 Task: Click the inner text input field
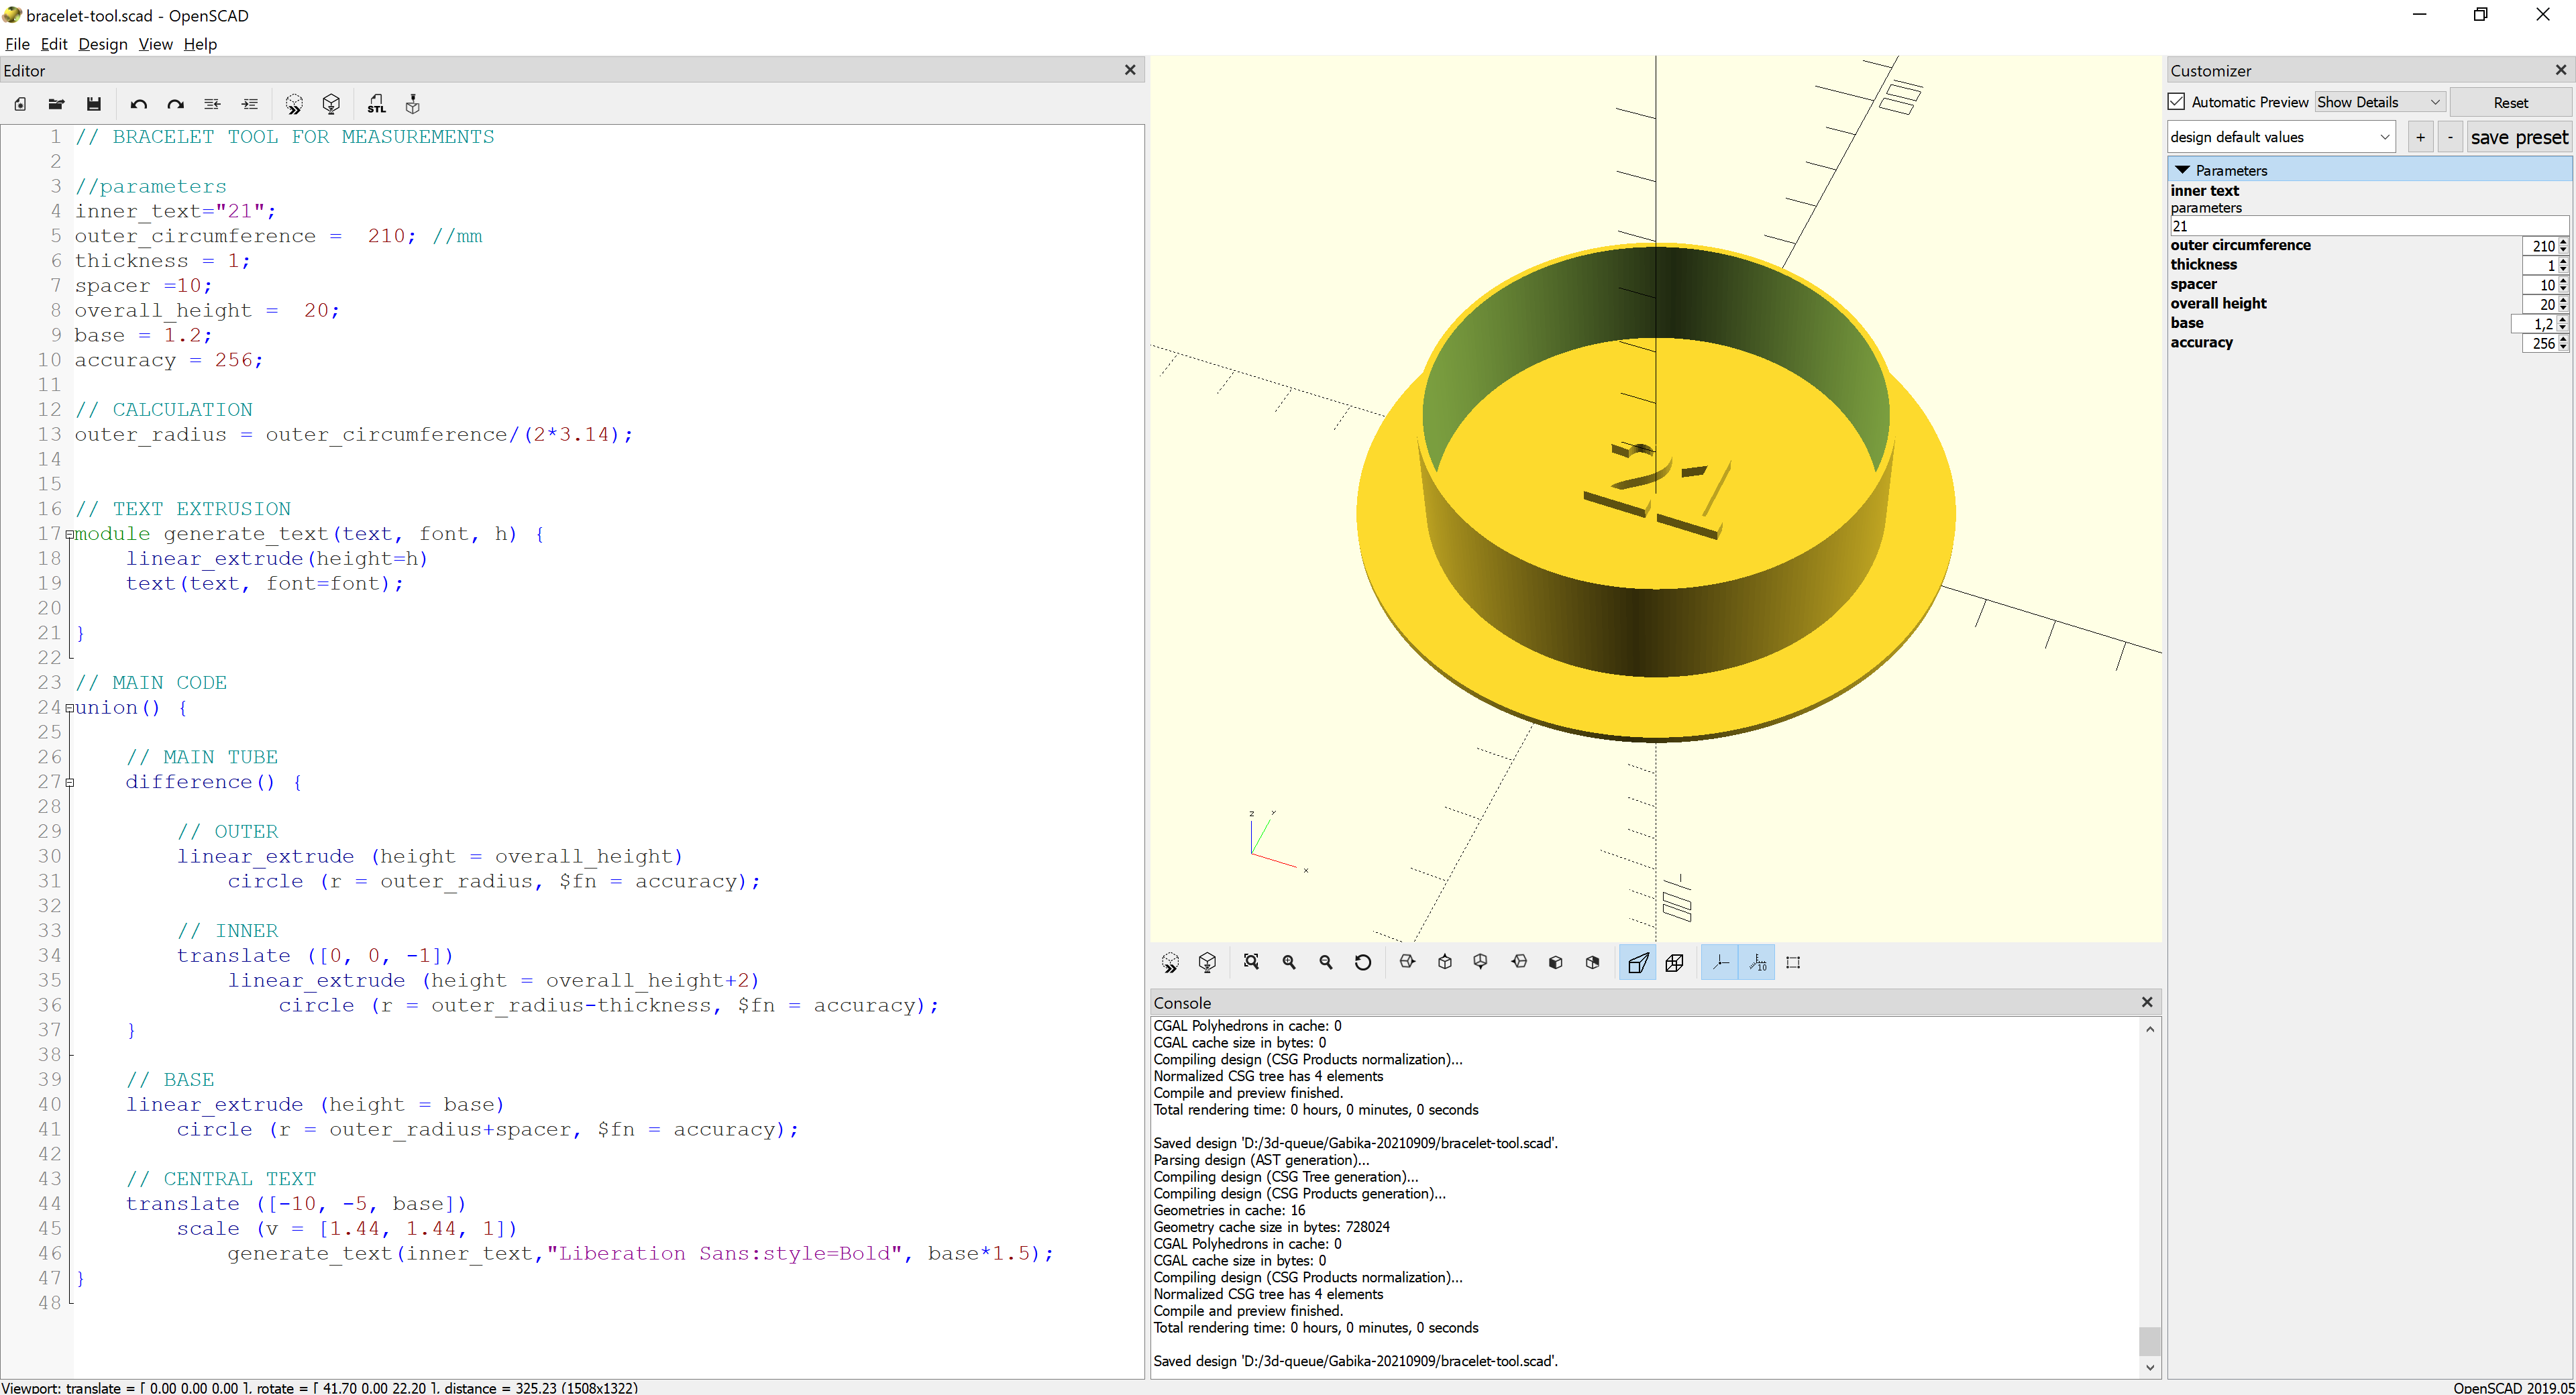(2368, 226)
